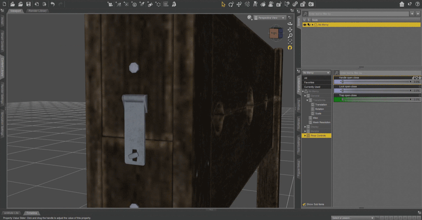Viewport: 422px width, 220px height.
Task: Open the Perspective View dropdown
Action: pos(269,18)
